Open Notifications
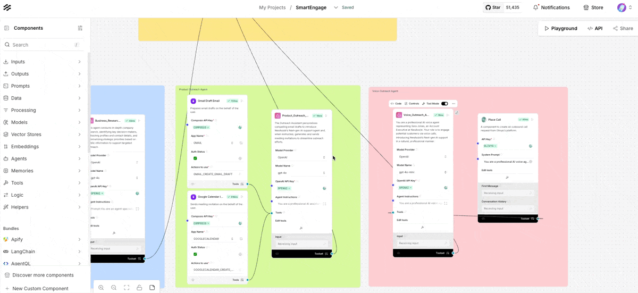This screenshot has width=638, height=293. point(551,7)
